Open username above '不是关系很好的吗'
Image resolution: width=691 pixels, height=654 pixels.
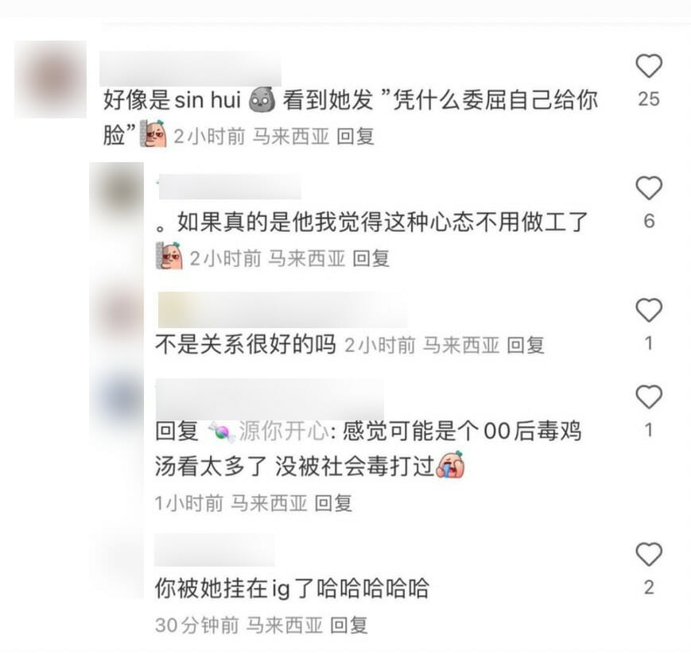[x=282, y=310]
